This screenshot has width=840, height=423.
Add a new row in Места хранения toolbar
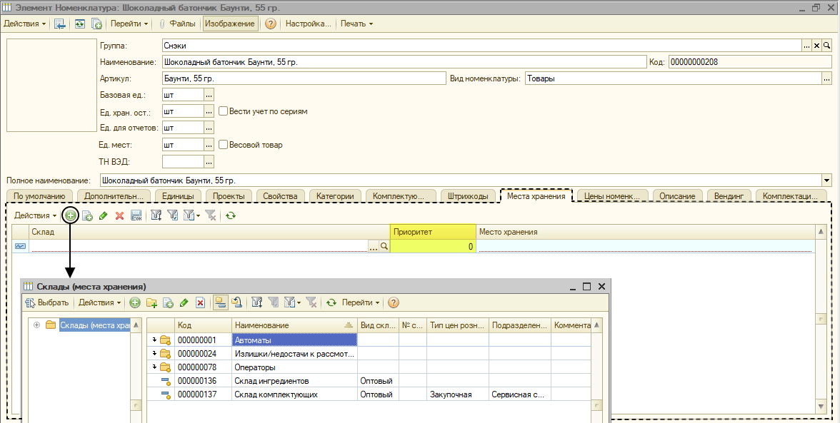click(x=70, y=215)
